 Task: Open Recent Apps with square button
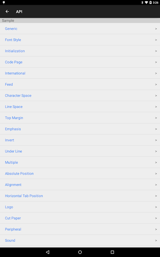point(112,252)
